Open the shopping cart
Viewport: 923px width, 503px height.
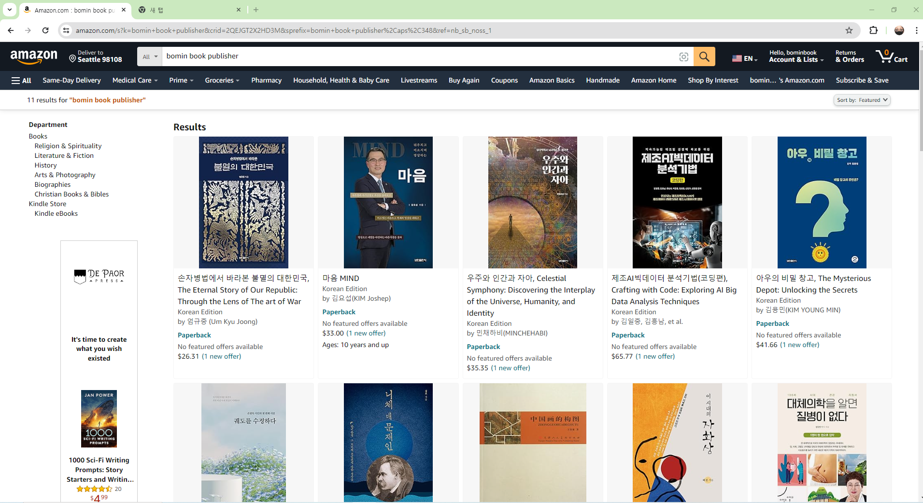point(892,56)
